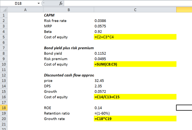Select the MRP label cell
This screenshot has width=192, height=130.
coord(69,26)
